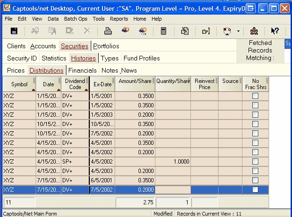Open dropdown arrow beside shield toolbar icon

pos(238,31)
